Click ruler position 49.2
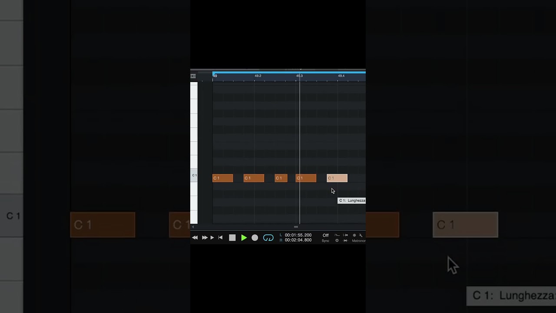 pos(258,76)
